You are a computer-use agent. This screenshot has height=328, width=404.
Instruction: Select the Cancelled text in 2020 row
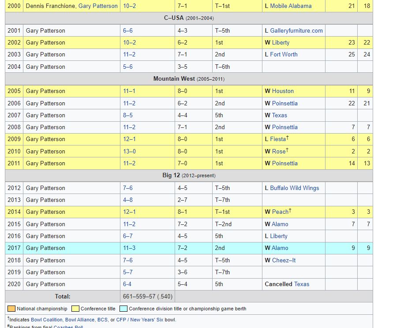coord(279,284)
